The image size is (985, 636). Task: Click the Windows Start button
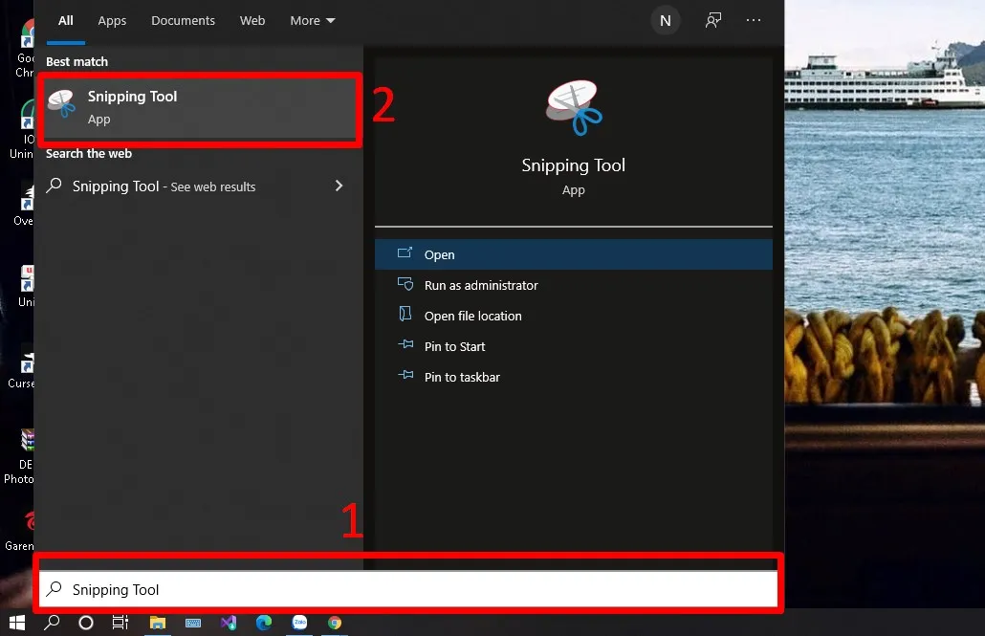(16, 624)
